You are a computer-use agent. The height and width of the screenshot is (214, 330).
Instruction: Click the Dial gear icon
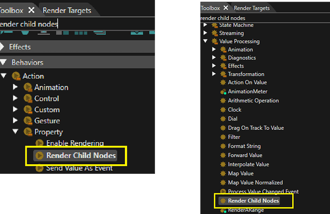click(223, 119)
